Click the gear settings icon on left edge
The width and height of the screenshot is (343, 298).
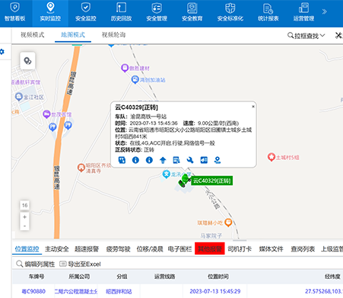pyautogui.click(x=2, y=52)
